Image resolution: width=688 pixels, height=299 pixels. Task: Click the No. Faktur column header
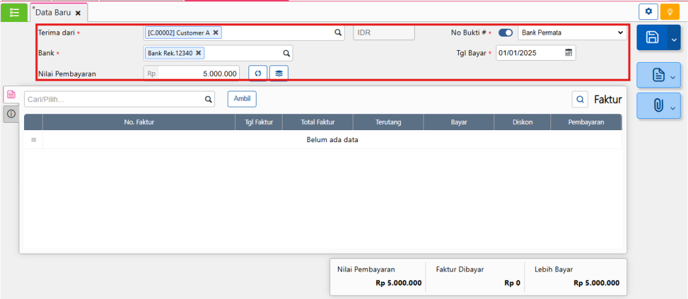[x=138, y=122]
